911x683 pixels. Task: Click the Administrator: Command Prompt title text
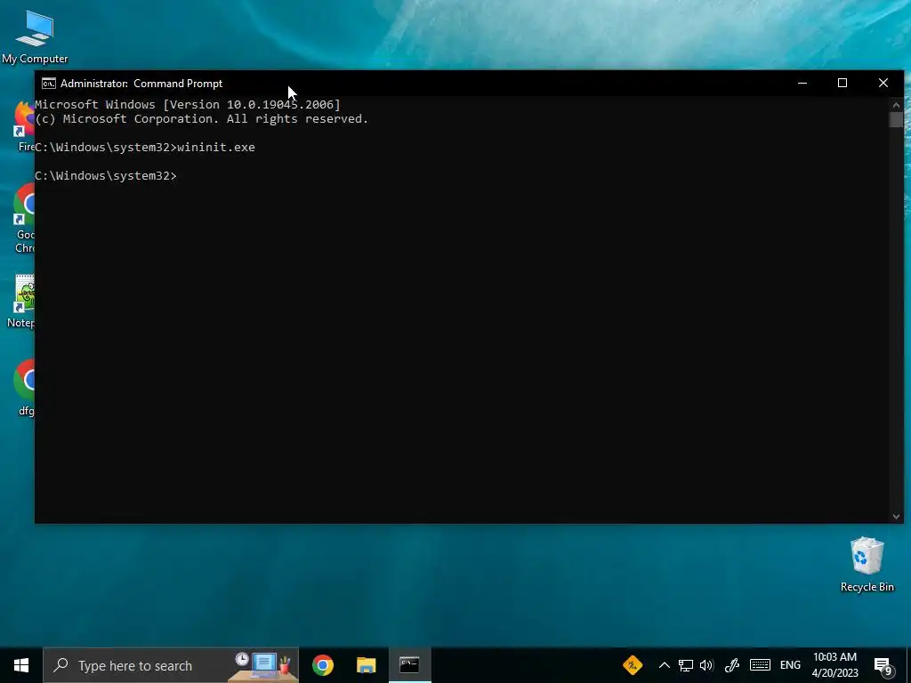[141, 84]
